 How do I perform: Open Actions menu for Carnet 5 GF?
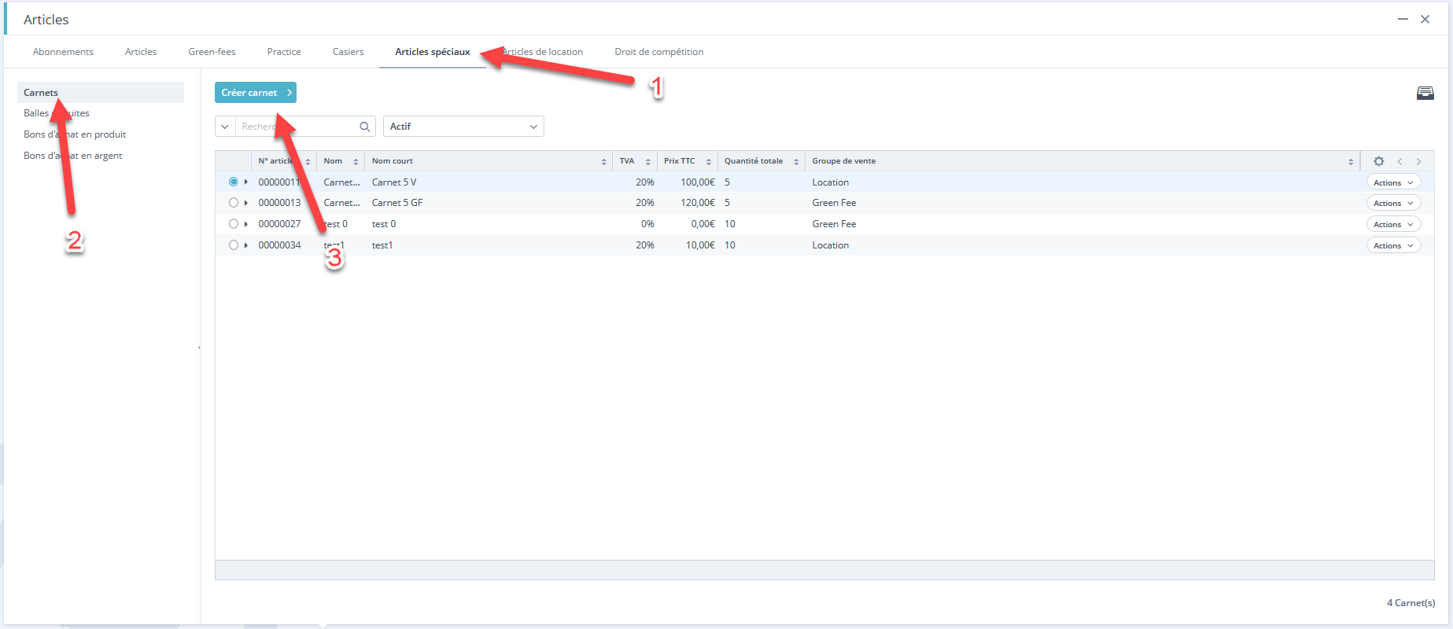tap(1393, 203)
